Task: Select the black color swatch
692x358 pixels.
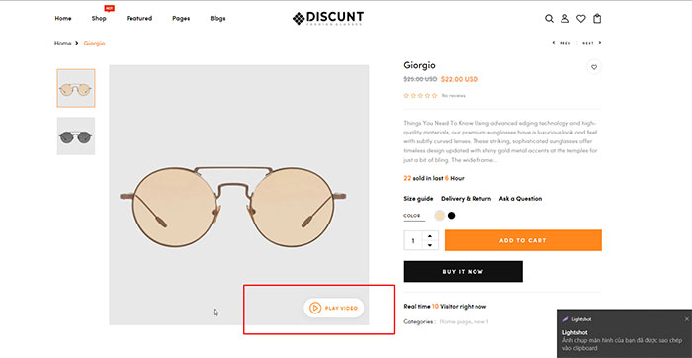Action: pos(451,216)
